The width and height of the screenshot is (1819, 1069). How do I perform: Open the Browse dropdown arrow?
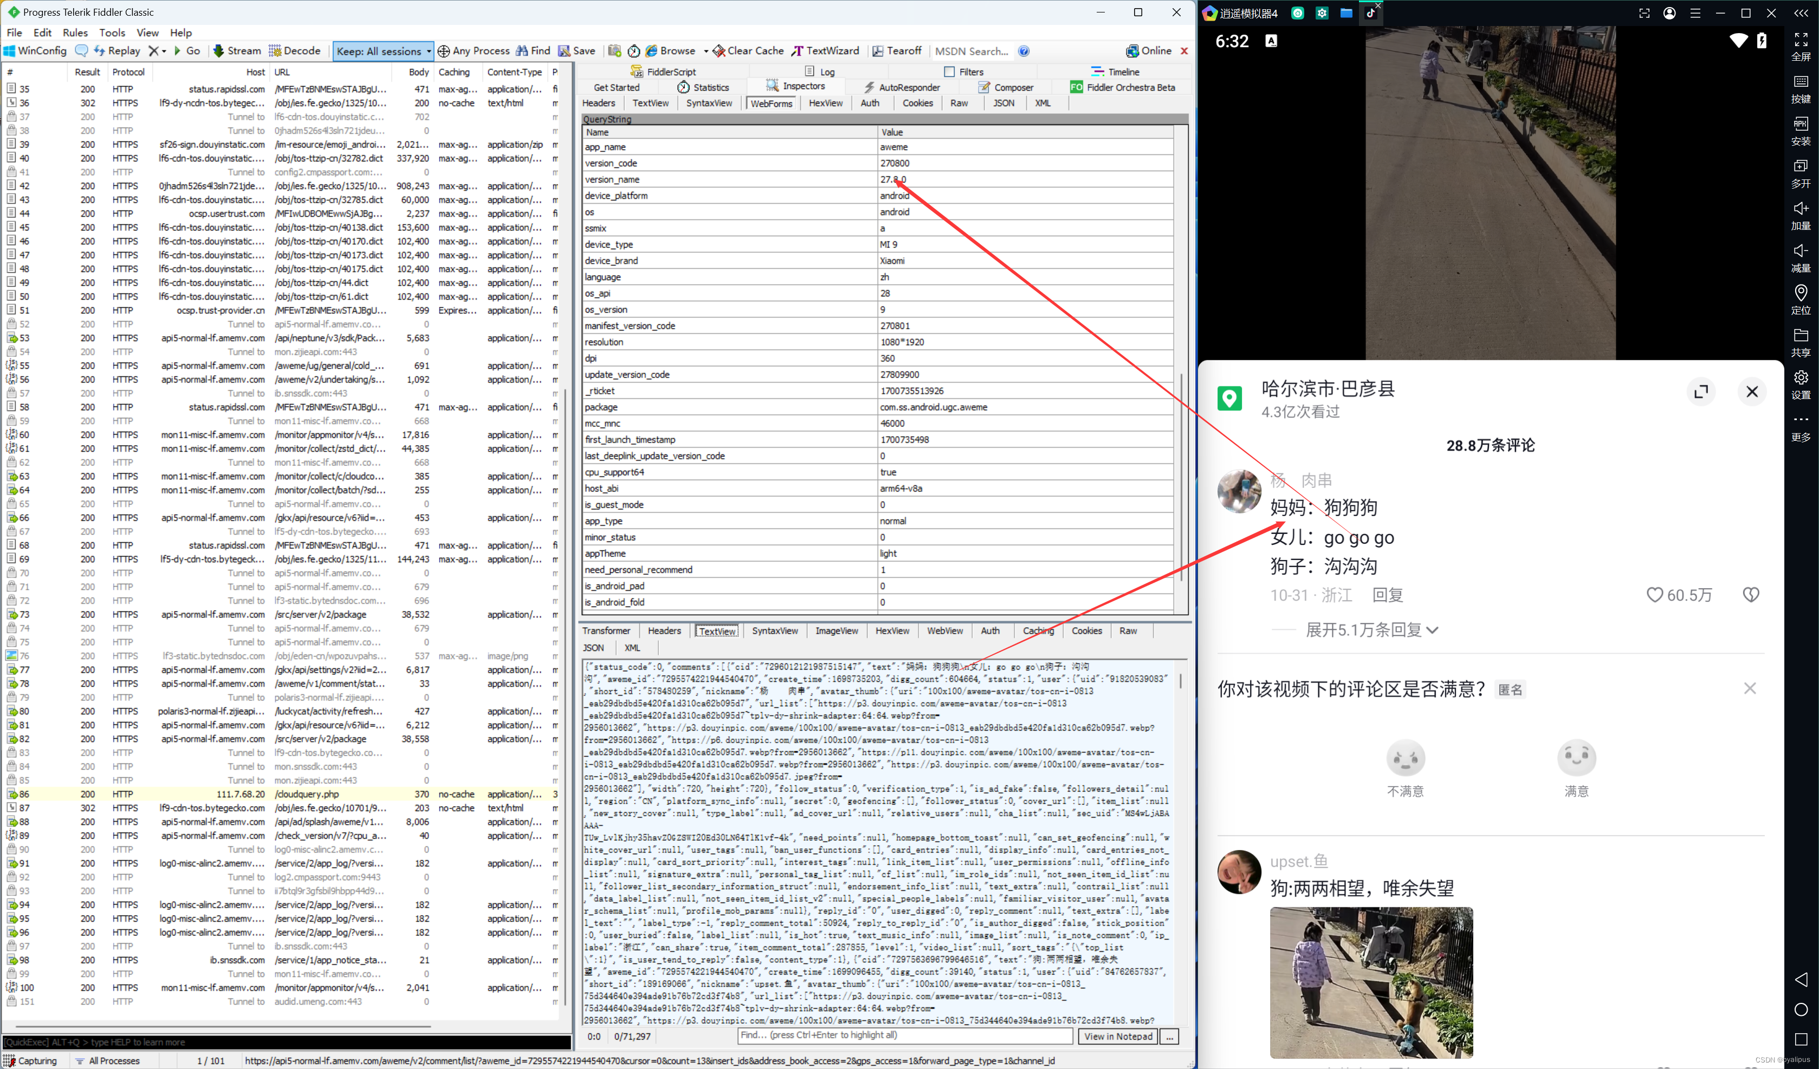point(705,50)
